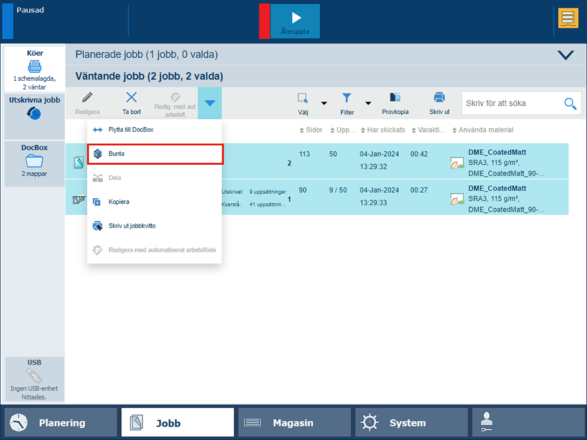Screen dimensions: 587x440
Task: Select Skriv ut jobbkvitto menu item
Action: (155, 226)
